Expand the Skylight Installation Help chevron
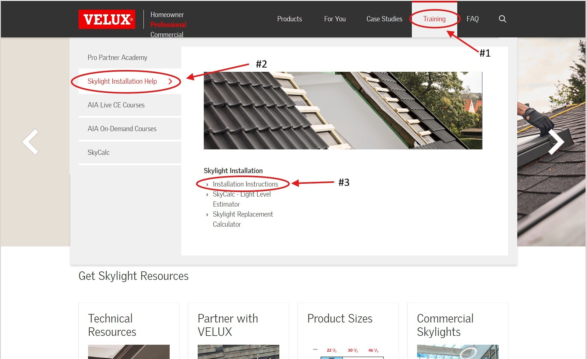This screenshot has width=587, height=359. click(171, 81)
